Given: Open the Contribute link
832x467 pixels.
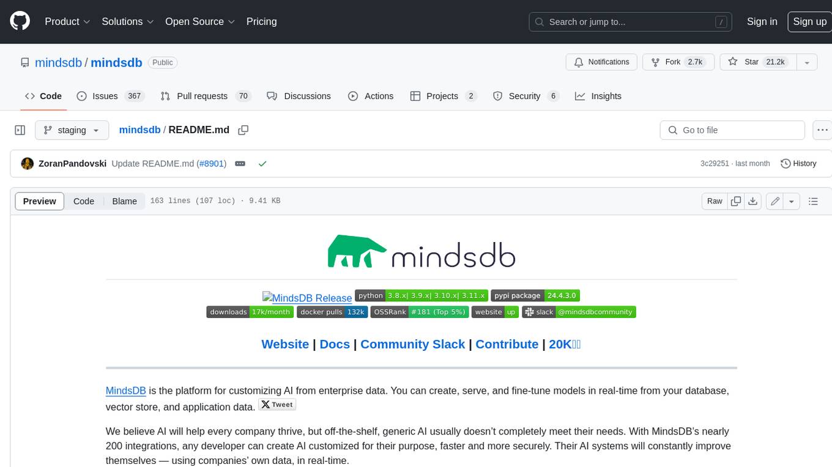Looking at the screenshot, I should (x=507, y=344).
